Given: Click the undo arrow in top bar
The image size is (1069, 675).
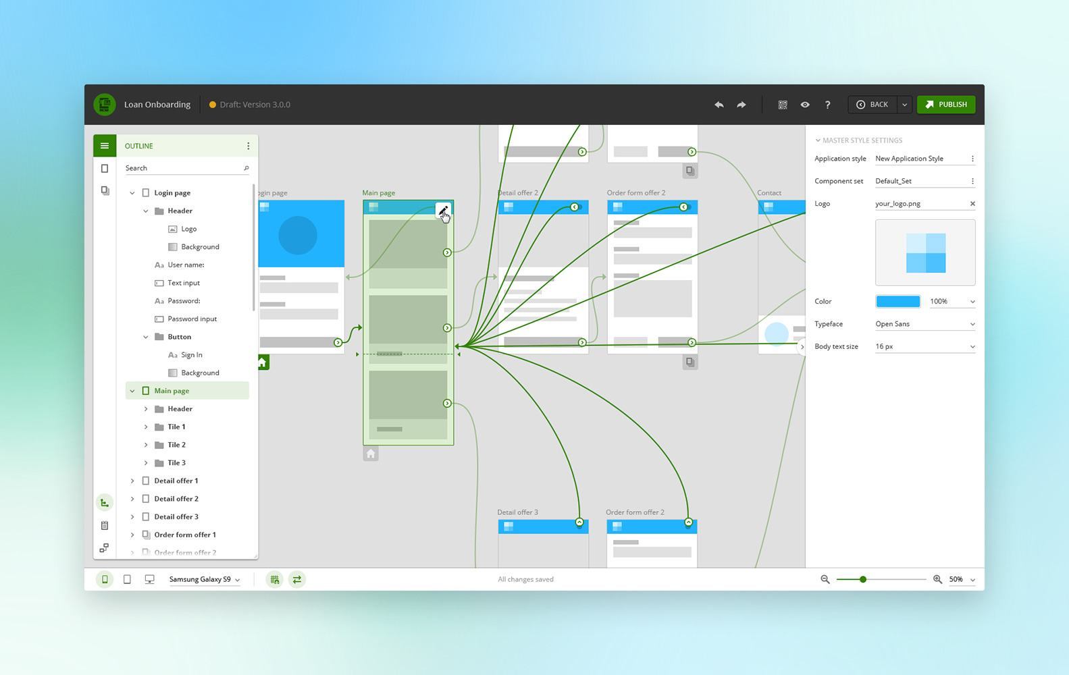Looking at the screenshot, I should (x=719, y=105).
